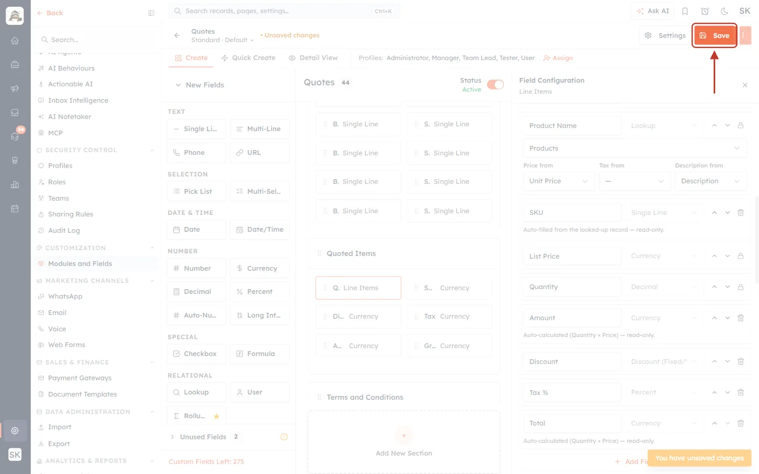759x474 pixels.
Task: Toggle the Quotes Status Active switch
Action: point(495,85)
